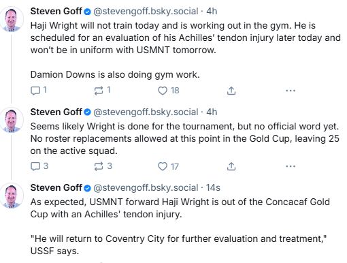Repost the post with 3 reposts

(103, 166)
